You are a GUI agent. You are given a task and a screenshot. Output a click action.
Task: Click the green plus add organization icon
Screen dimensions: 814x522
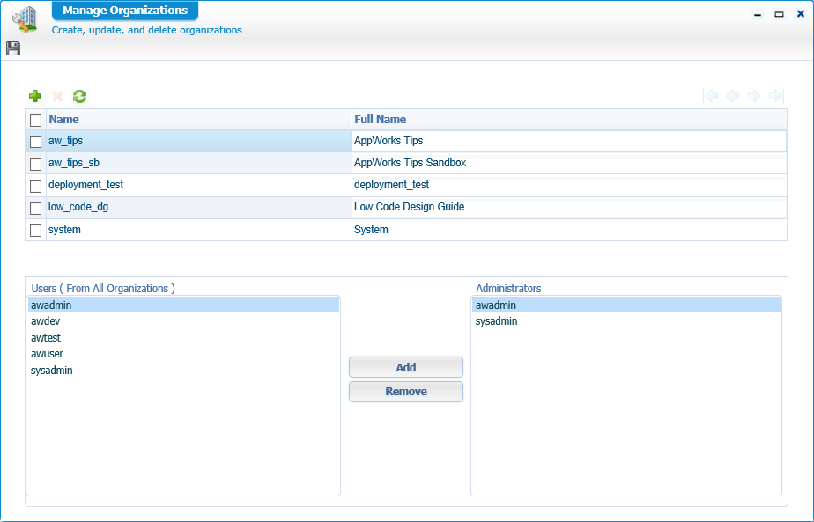click(35, 96)
